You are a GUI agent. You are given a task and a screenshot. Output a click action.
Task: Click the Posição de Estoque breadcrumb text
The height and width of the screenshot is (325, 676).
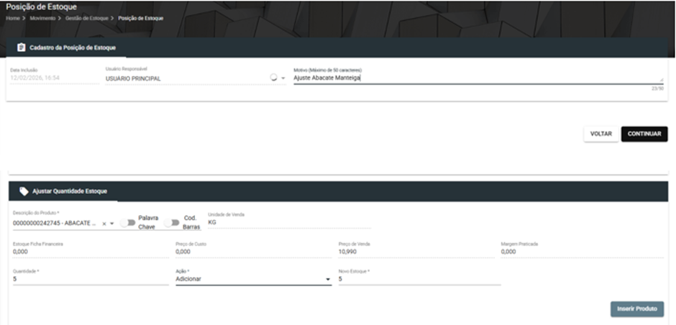[x=140, y=18]
